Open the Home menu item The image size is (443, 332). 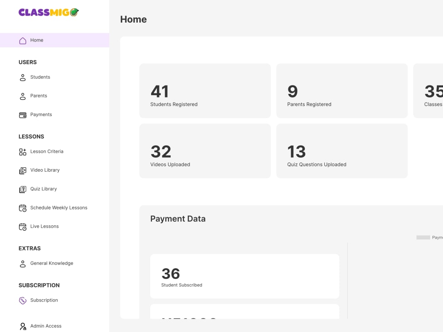(54, 40)
